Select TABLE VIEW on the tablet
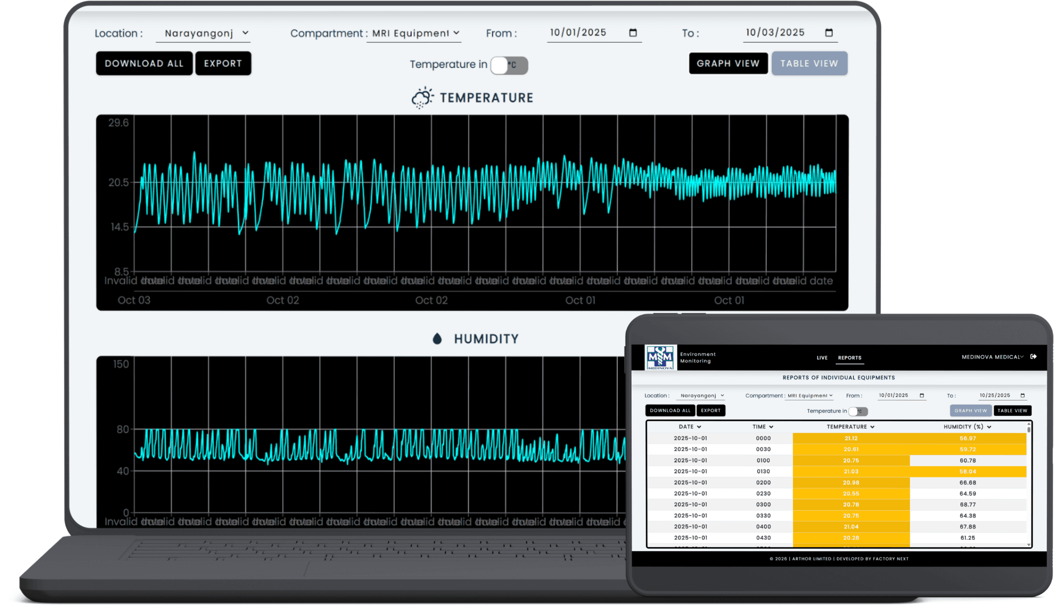This screenshot has height=606, width=1054. (1012, 411)
